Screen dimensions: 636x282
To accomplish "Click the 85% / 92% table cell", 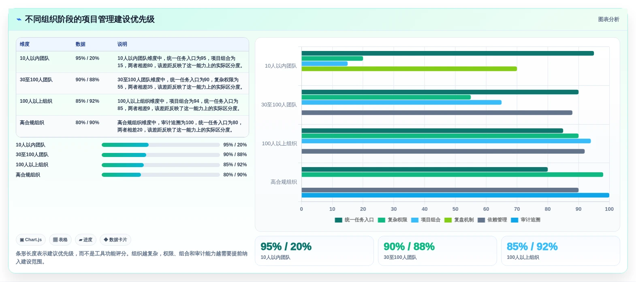I will click(88, 101).
